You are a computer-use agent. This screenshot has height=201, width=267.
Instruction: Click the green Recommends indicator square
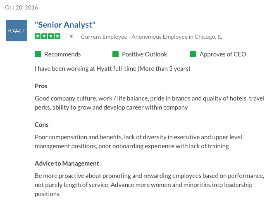tap(38, 54)
